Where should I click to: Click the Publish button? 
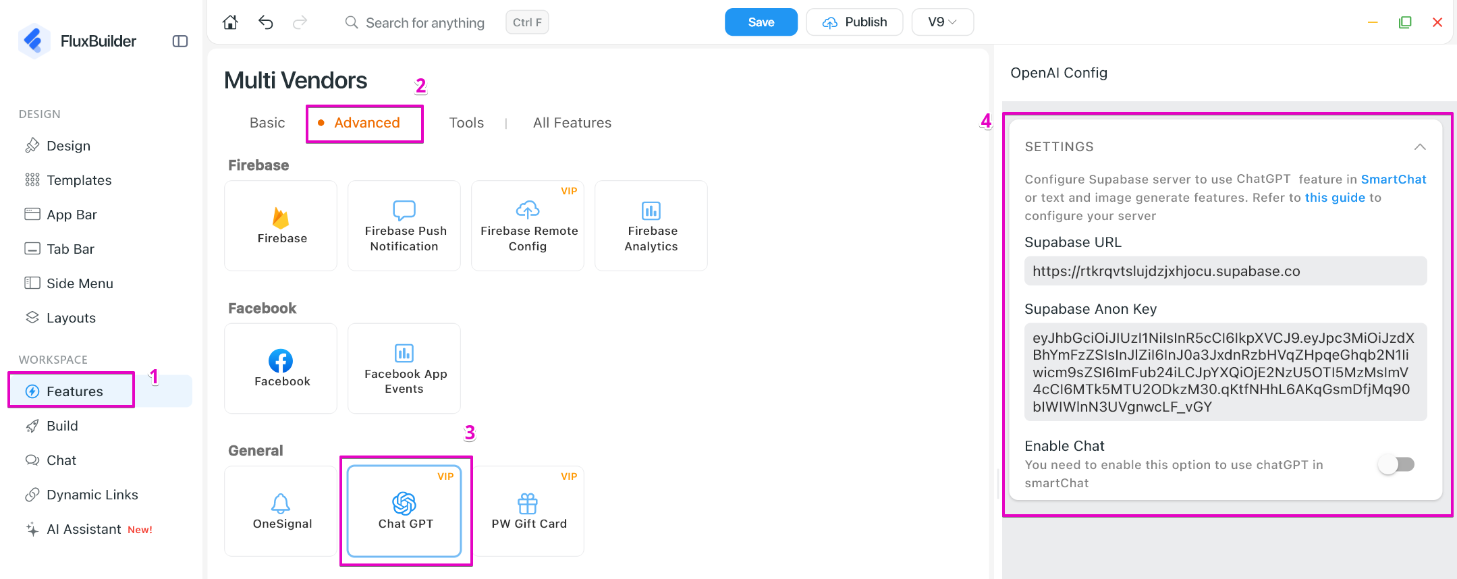854,22
